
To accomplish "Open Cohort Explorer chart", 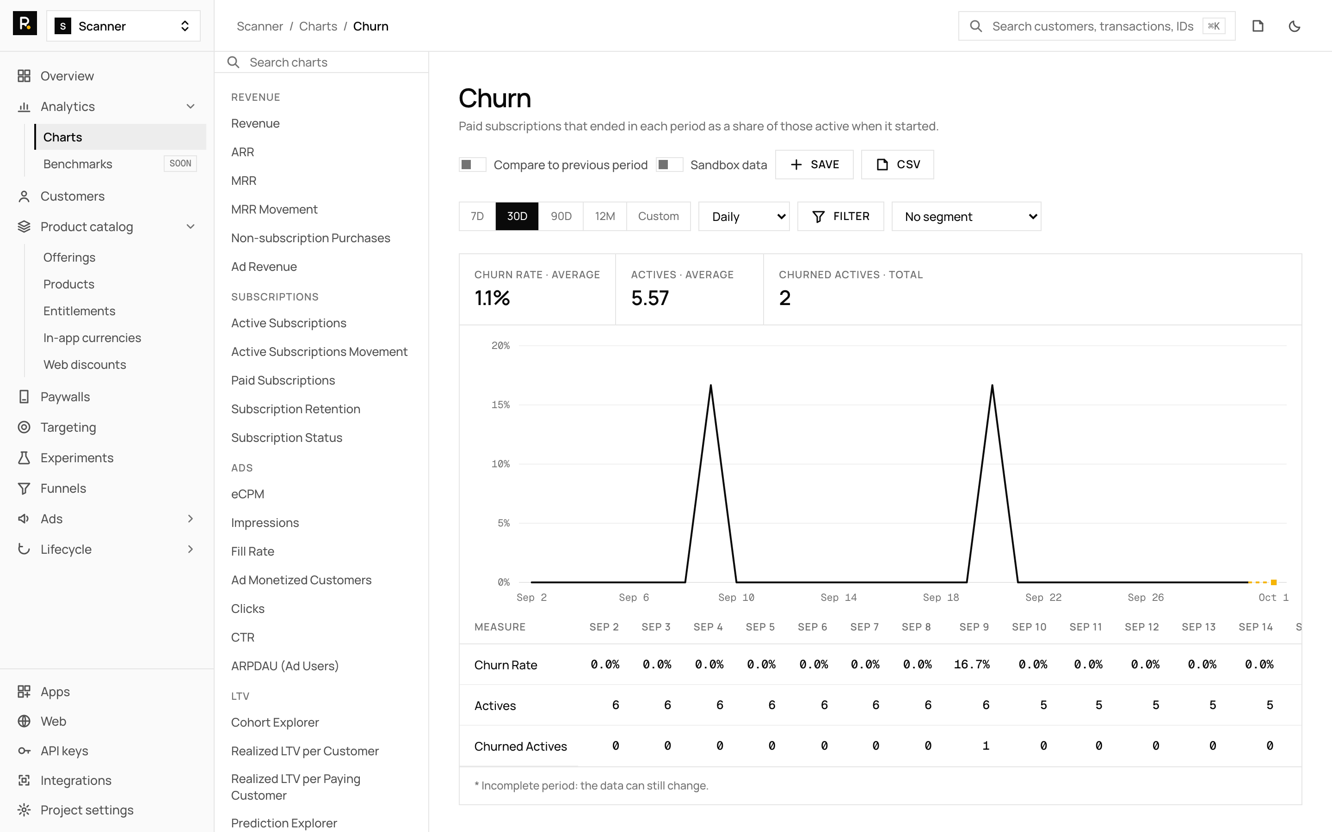I will tap(275, 722).
